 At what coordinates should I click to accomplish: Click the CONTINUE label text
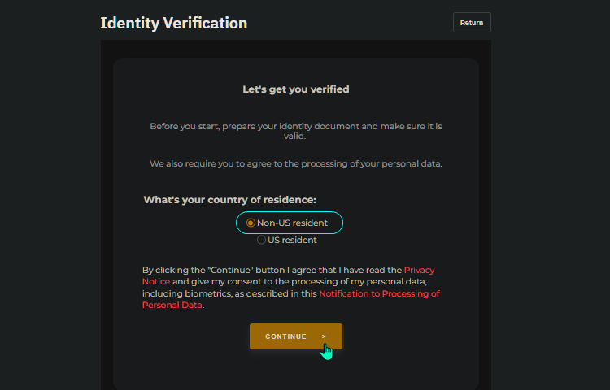tap(286, 336)
